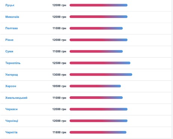Click the 12000 грн value for Луцьк

point(59,5)
